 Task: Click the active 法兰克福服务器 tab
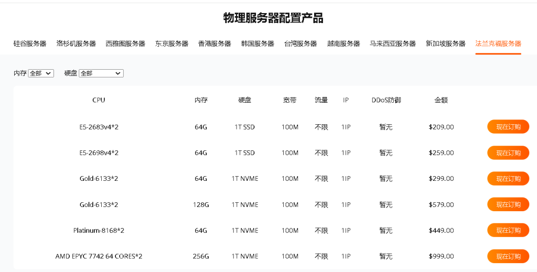pyautogui.click(x=498, y=43)
